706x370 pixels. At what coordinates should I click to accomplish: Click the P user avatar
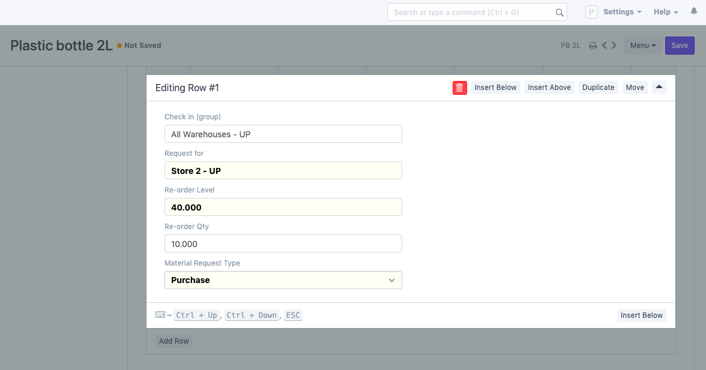pyautogui.click(x=591, y=12)
